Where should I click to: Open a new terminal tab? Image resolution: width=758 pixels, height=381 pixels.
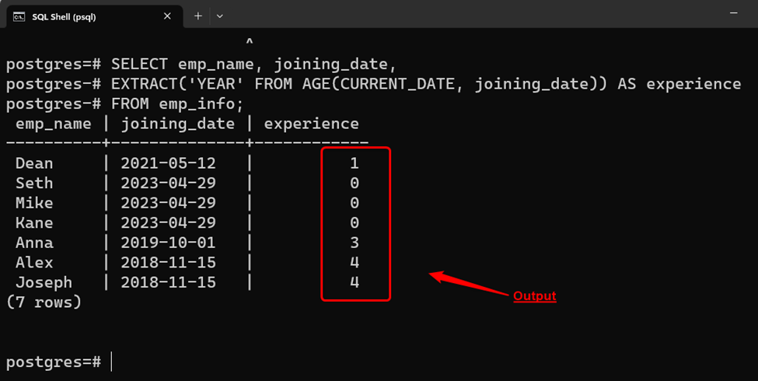pos(198,16)
